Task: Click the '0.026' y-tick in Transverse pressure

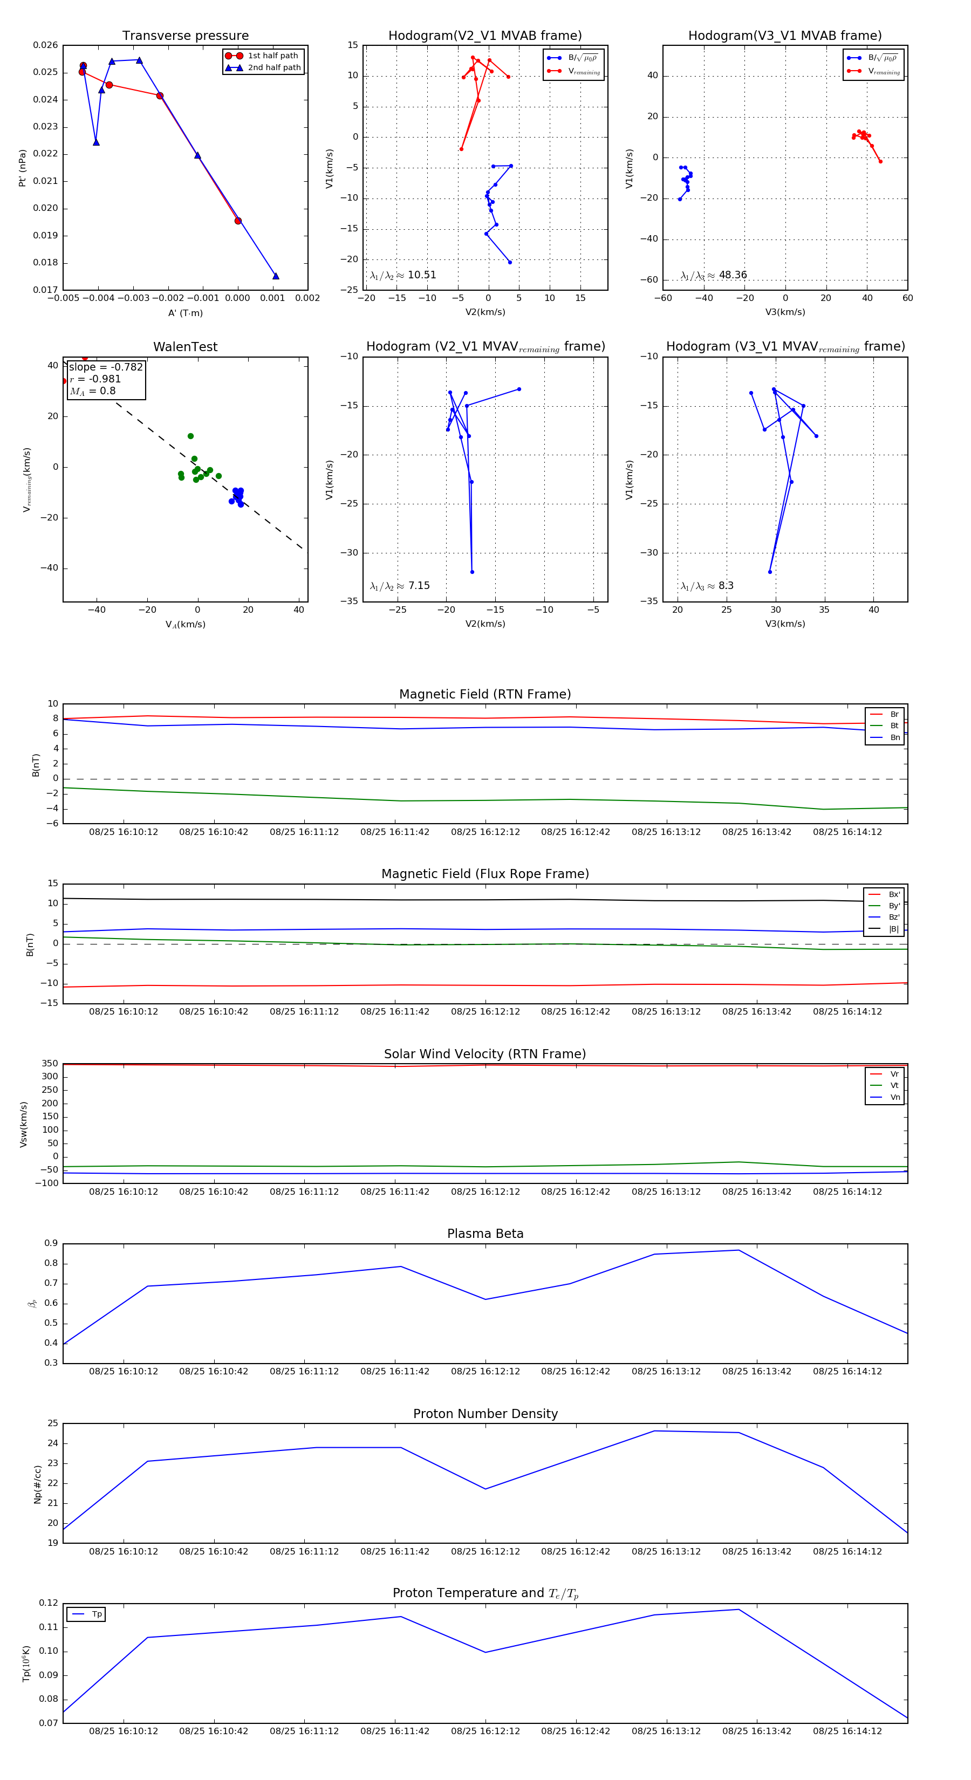Action: tap(46, 45)
